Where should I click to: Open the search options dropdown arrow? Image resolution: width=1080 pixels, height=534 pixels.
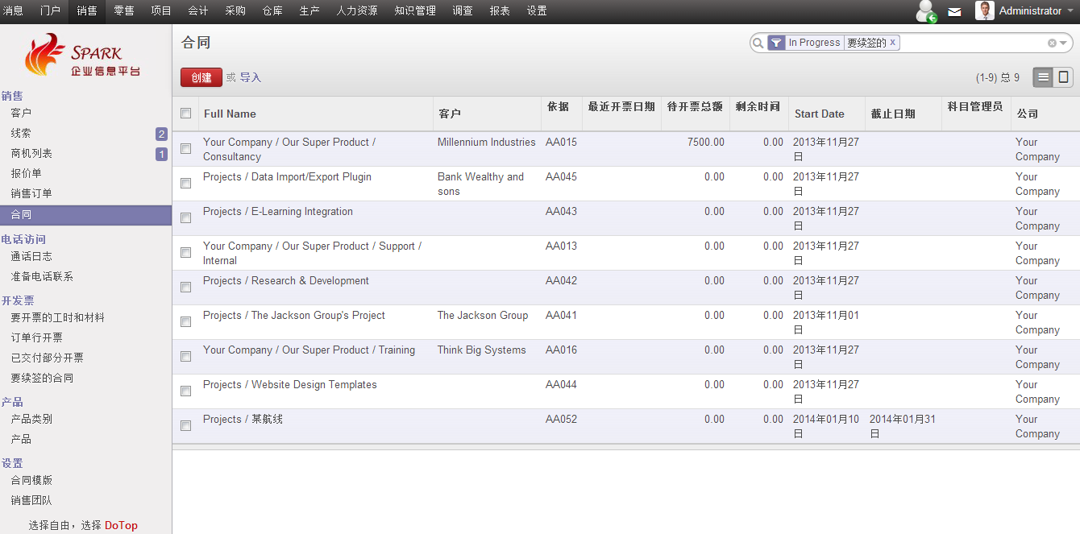pyautogui.click(x=1064, y=43)
